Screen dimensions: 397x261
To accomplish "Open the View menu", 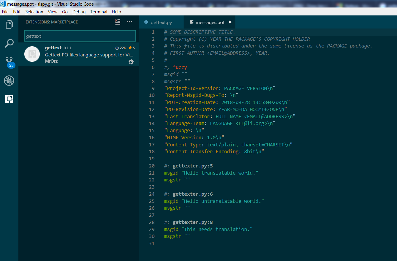I will 53,12.
